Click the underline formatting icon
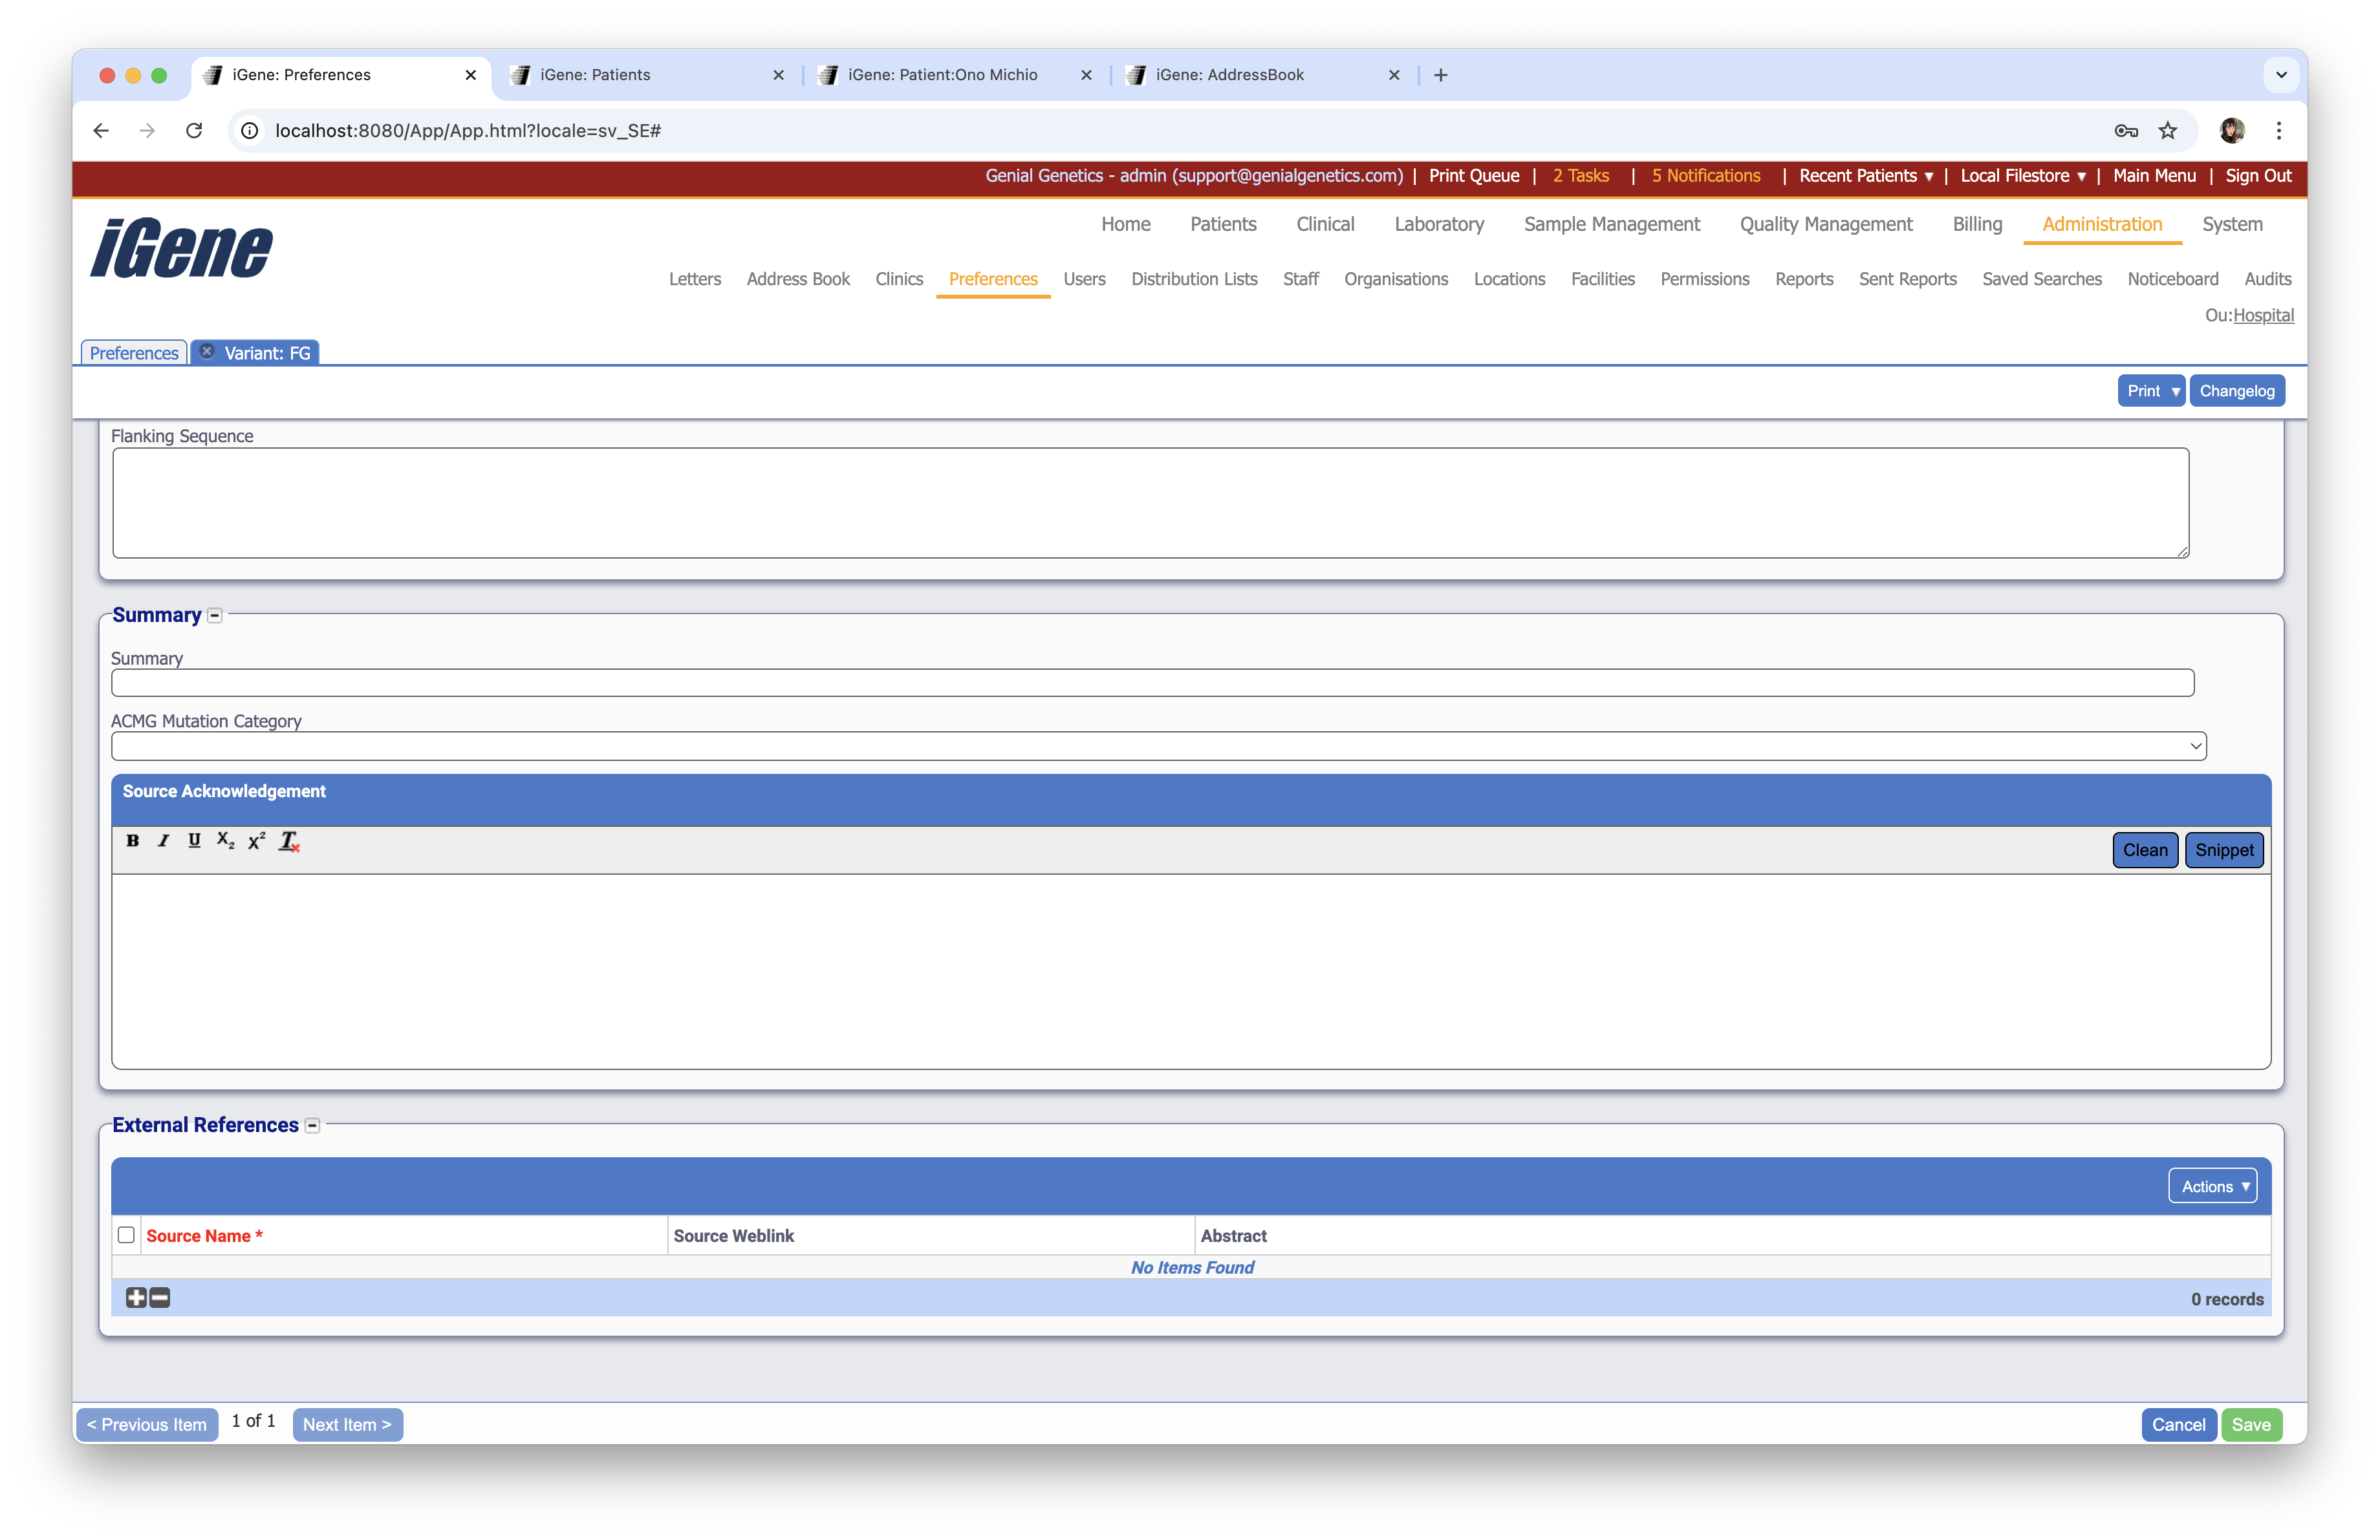The height and width of the screenshot is (1540, 2380). pyautogui.click(x=194, y=840)
